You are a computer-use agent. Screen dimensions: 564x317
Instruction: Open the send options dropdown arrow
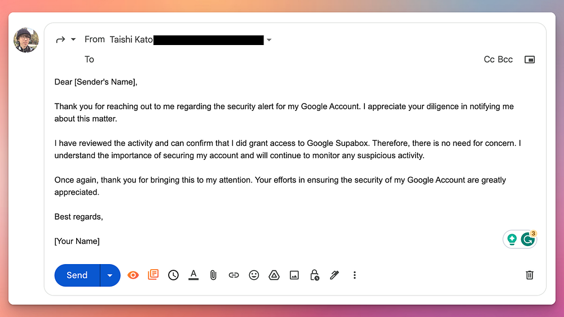[x=110, y=275]
